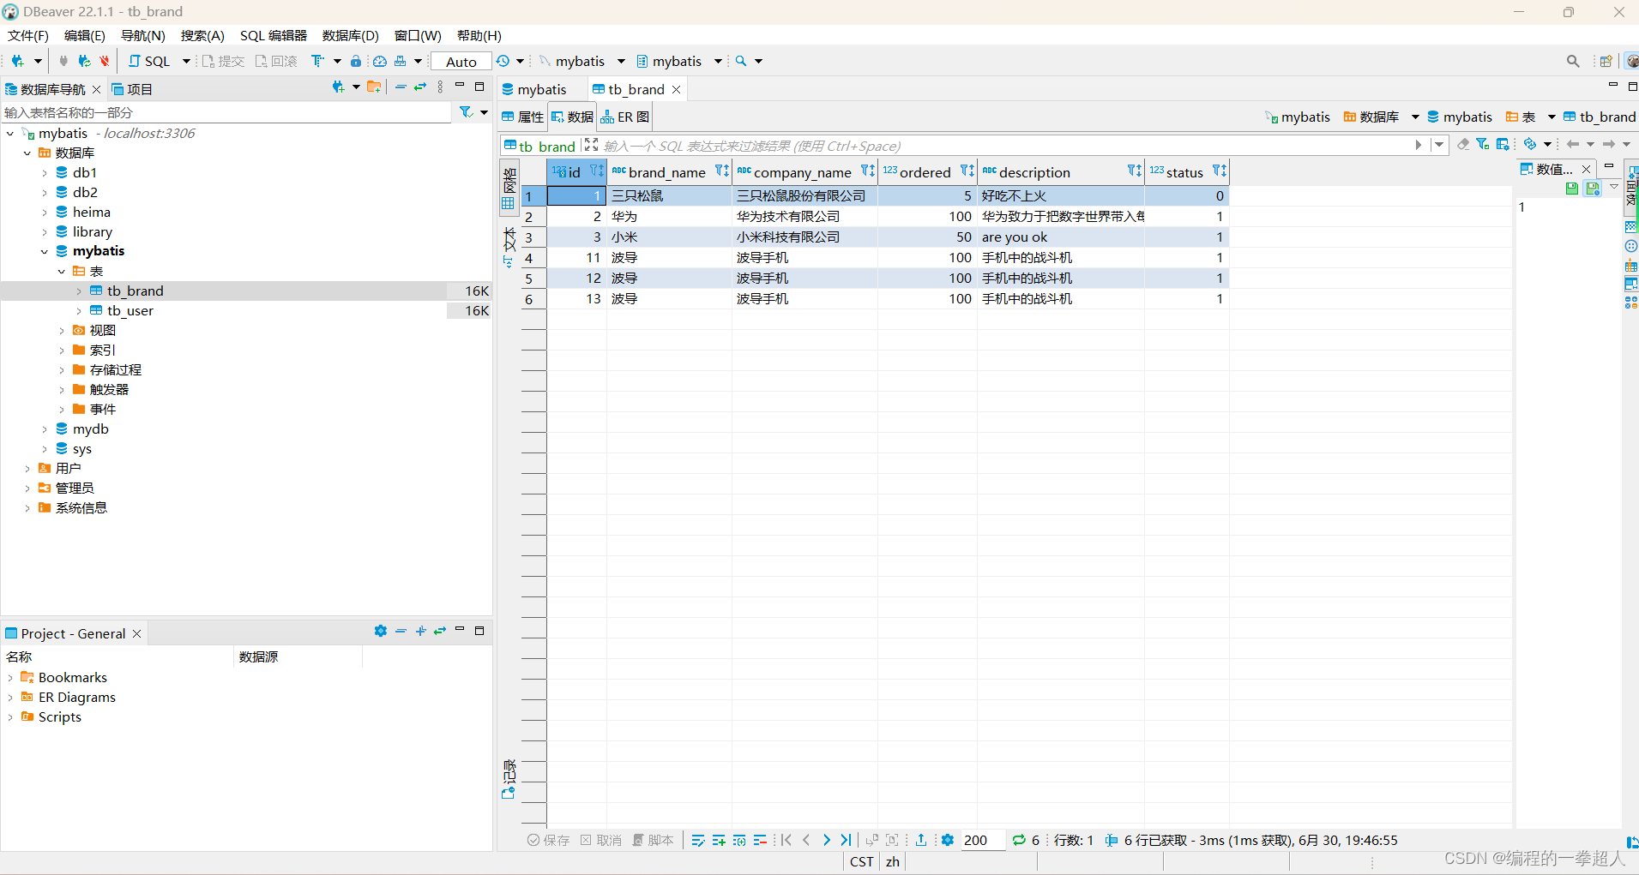Toggle auto-save value icon in the value panel
Image resolution: width=1639 pixels, height=875 pixels.
coord(1593,189)
